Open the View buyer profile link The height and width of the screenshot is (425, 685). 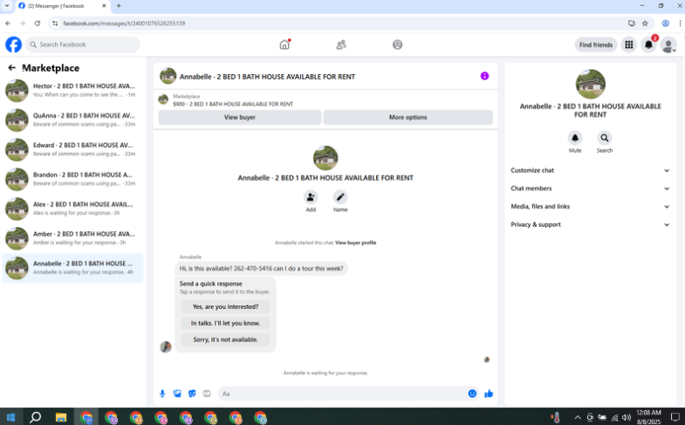click(x=356, y=243)
